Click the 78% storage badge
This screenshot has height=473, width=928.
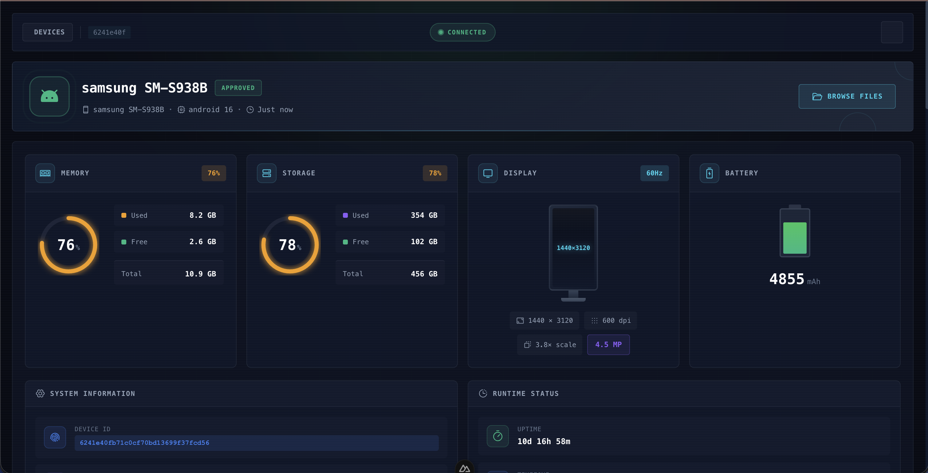pos(435,173)
